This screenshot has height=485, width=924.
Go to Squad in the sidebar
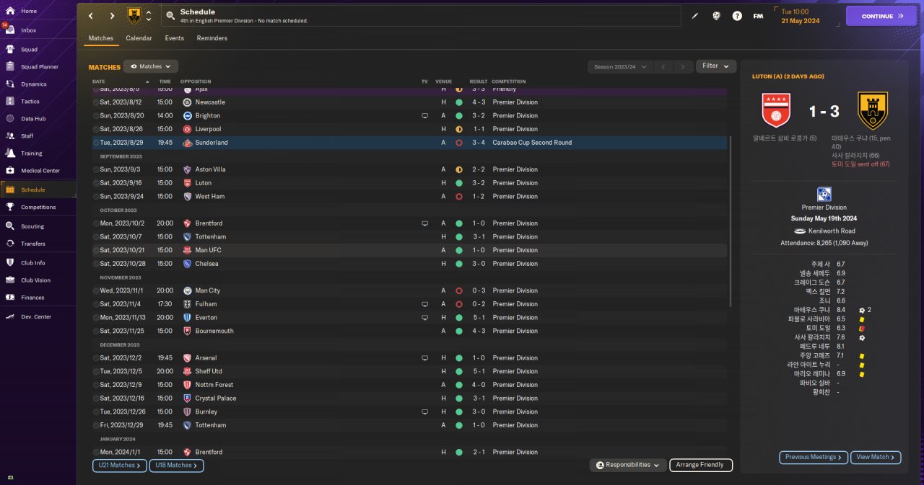(x=29, y=50)
